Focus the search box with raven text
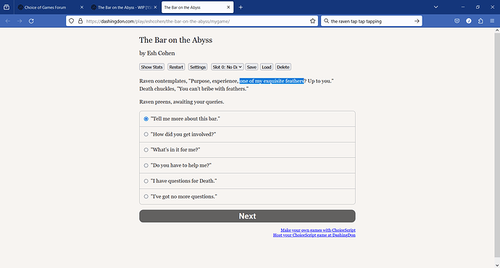Viewport: 500px width, 268px height. click(368, 21)
